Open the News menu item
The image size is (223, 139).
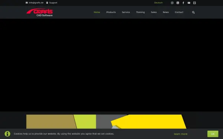[x=166, y=12]
